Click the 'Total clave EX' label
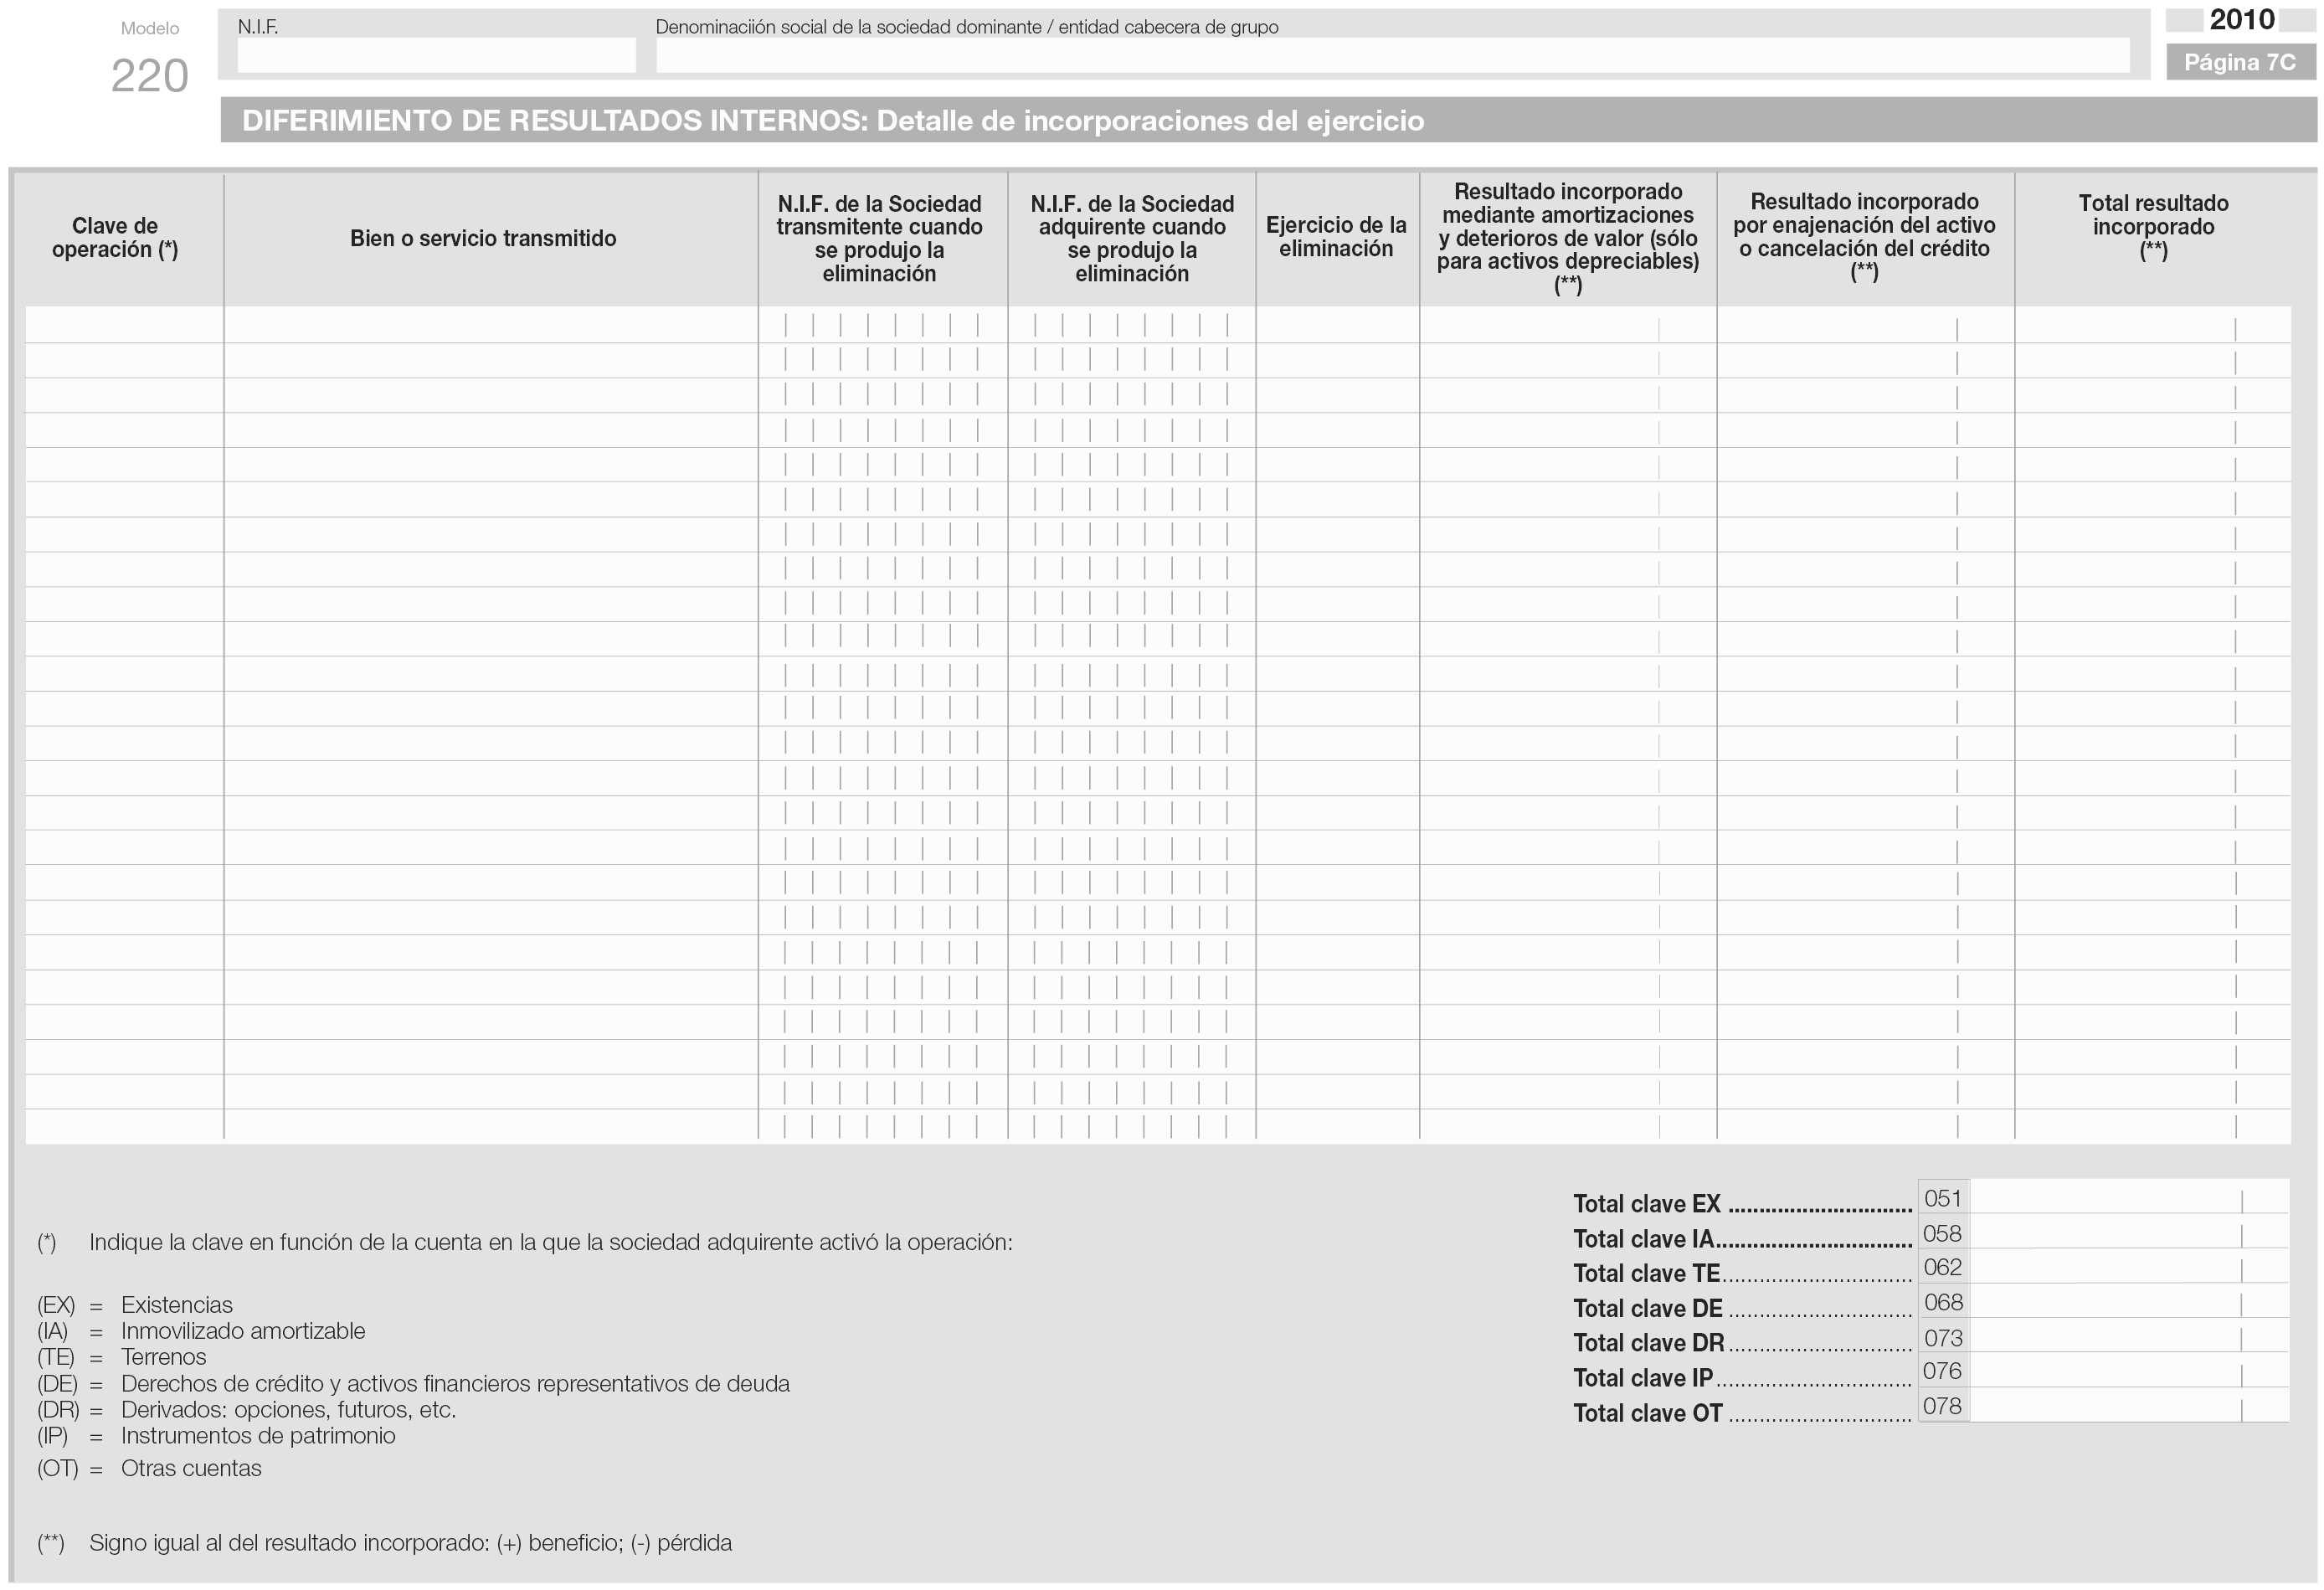The height and width of the screenshot is (1590, 2324). pyautogui.click(x=1646, y=1204)
